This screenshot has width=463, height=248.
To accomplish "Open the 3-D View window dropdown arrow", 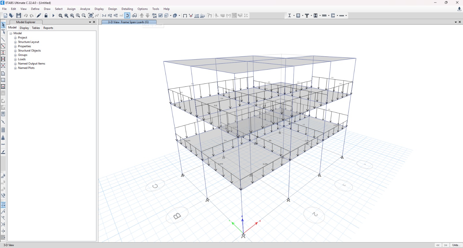I will (x=456, y=22).
